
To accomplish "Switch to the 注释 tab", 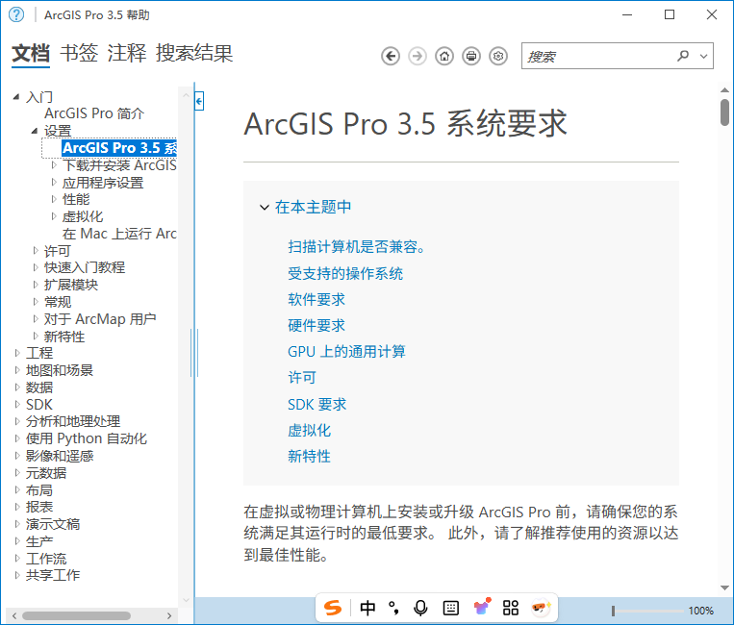I will (127, 53).
